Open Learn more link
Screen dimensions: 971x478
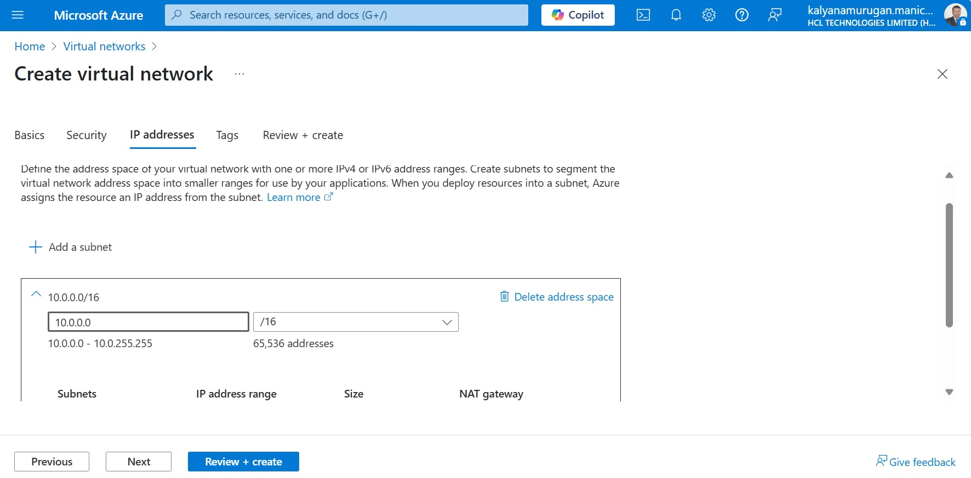pyautogui.click(x=294, y=197)
